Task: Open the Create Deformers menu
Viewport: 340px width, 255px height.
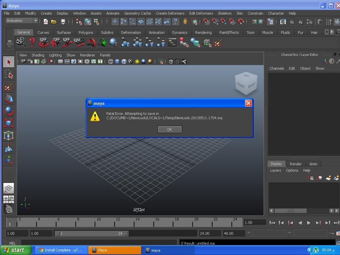Action: [170, 13]
